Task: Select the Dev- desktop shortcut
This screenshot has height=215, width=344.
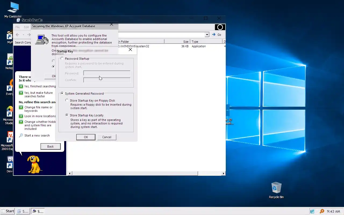Action: click(x=10, y=164)
